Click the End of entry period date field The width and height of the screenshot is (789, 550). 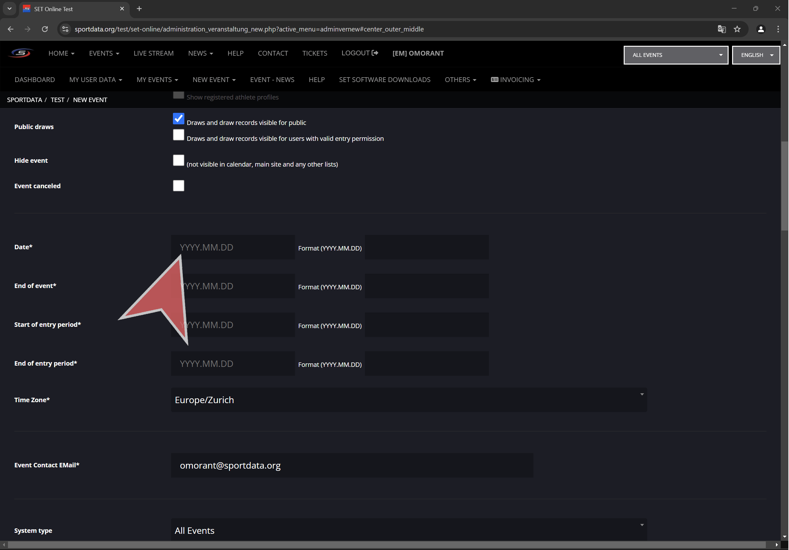click(233, 364)
